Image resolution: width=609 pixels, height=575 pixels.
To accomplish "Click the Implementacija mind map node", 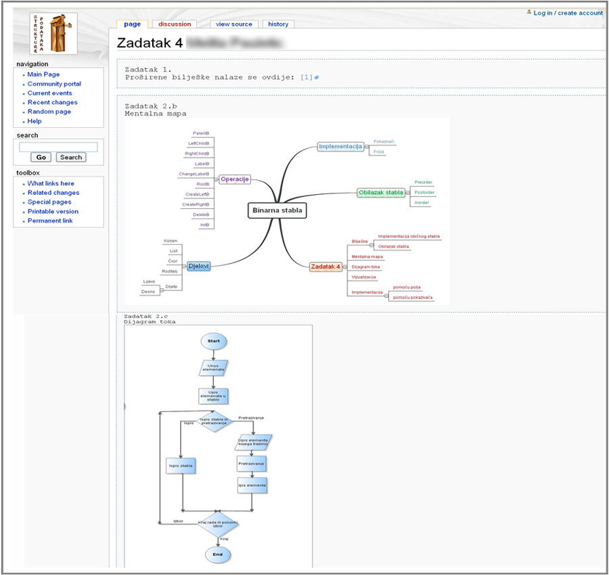I will (340, 146).
